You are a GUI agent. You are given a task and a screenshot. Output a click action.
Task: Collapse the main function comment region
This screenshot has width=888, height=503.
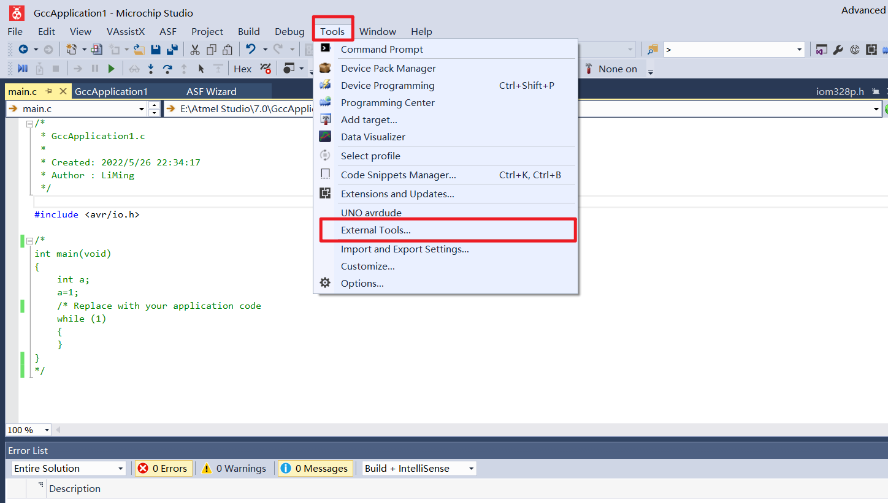(29, 241)
